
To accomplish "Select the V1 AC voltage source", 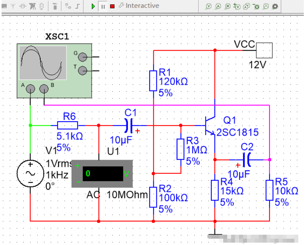I will coord(30,173).
